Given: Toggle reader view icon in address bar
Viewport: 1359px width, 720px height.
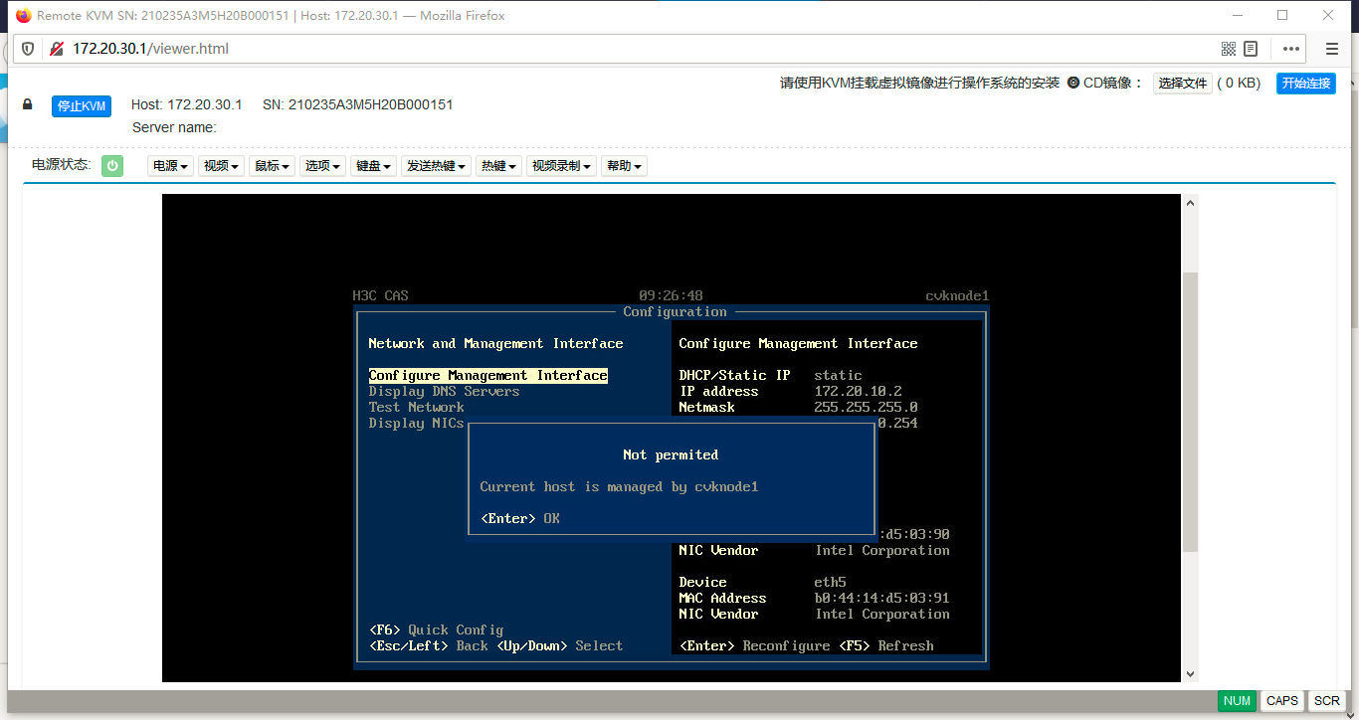Looking at the screenshot, I should click(x=1251, y=49).
